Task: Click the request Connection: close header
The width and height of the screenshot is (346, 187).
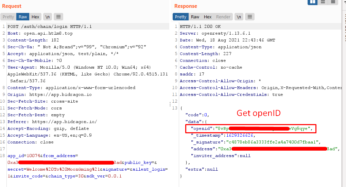Action: (31, 142)
